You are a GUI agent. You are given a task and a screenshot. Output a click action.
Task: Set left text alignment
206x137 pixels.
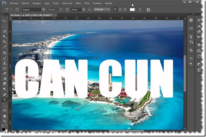click(115, 10)
